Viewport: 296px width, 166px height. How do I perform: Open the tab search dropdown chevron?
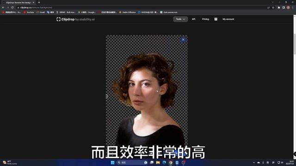click(x=273, y=2)
